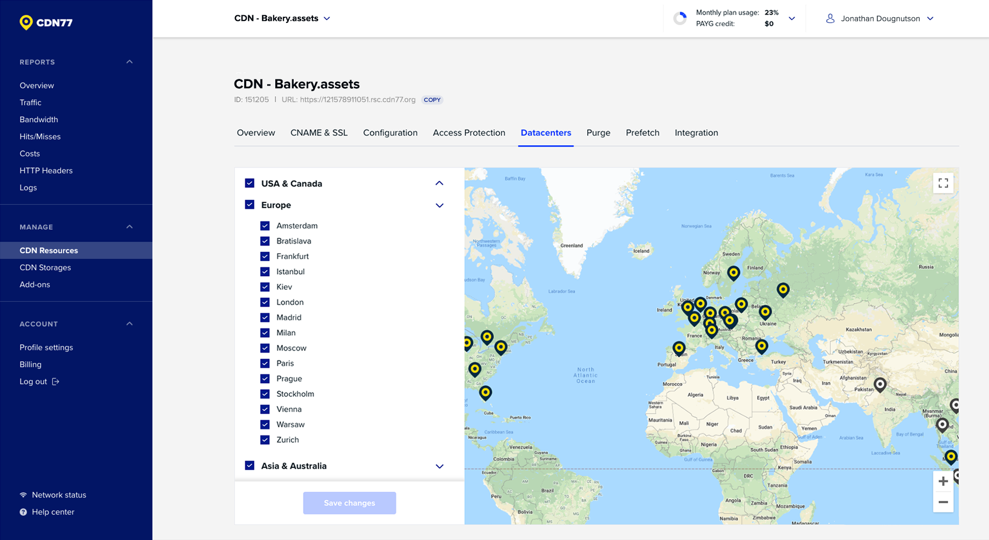
Task: Click the Network status icon
Action: click(x=23, y=495)
